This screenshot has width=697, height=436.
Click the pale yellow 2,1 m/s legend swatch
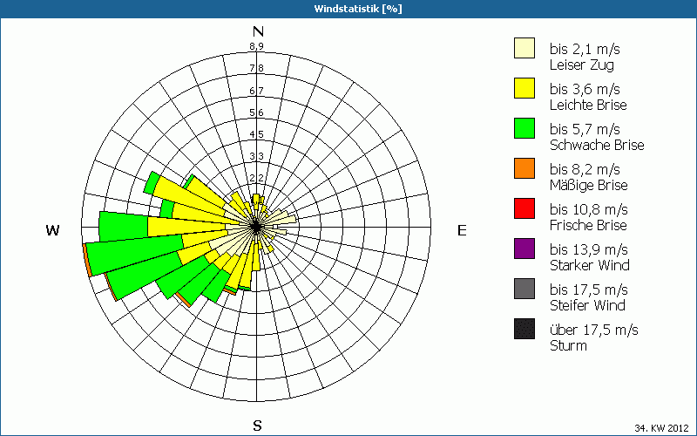coord(524,48)
